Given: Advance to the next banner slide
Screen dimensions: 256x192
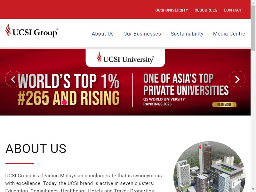Looking at the screenshot, I should point(237,79).
